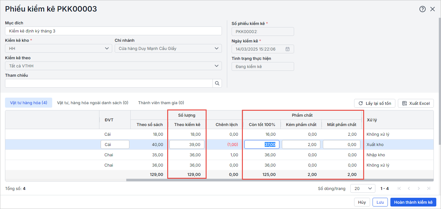Image resolution: width=441 pixels, height=209 pixels.
Task: Go to the next page arrow
Action: click(419, 188)
